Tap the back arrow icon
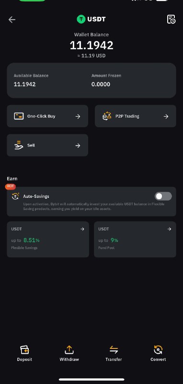 pos(11,20)
